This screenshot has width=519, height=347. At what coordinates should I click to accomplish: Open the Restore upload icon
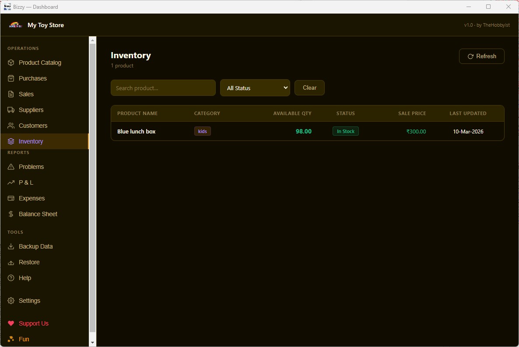[11, 262]
